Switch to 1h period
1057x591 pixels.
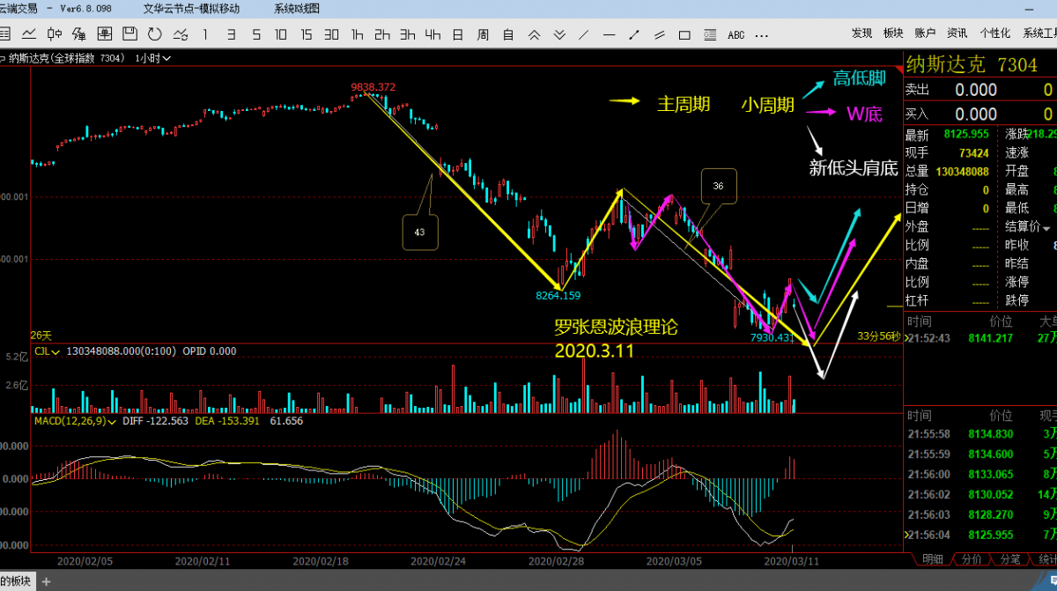(357, 34)
